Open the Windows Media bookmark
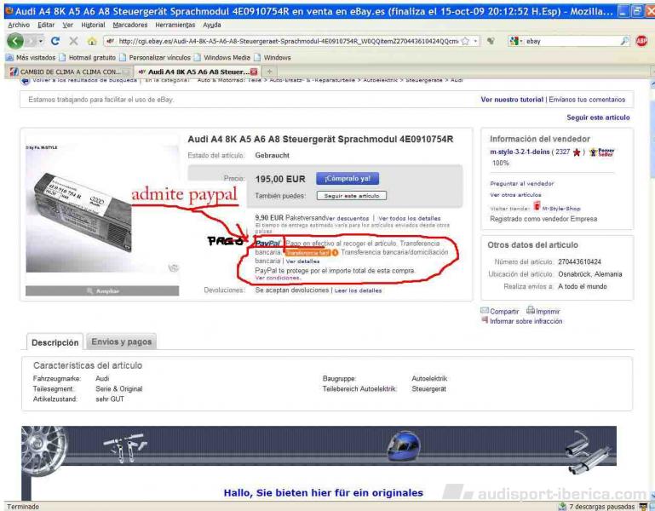The height and width of the screenshot is (511, 655). coord(222,58)
